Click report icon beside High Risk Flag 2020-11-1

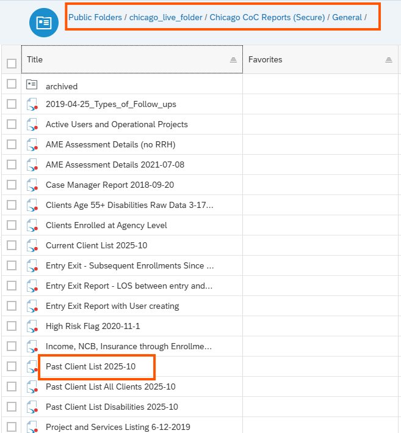tap(32, 326)
